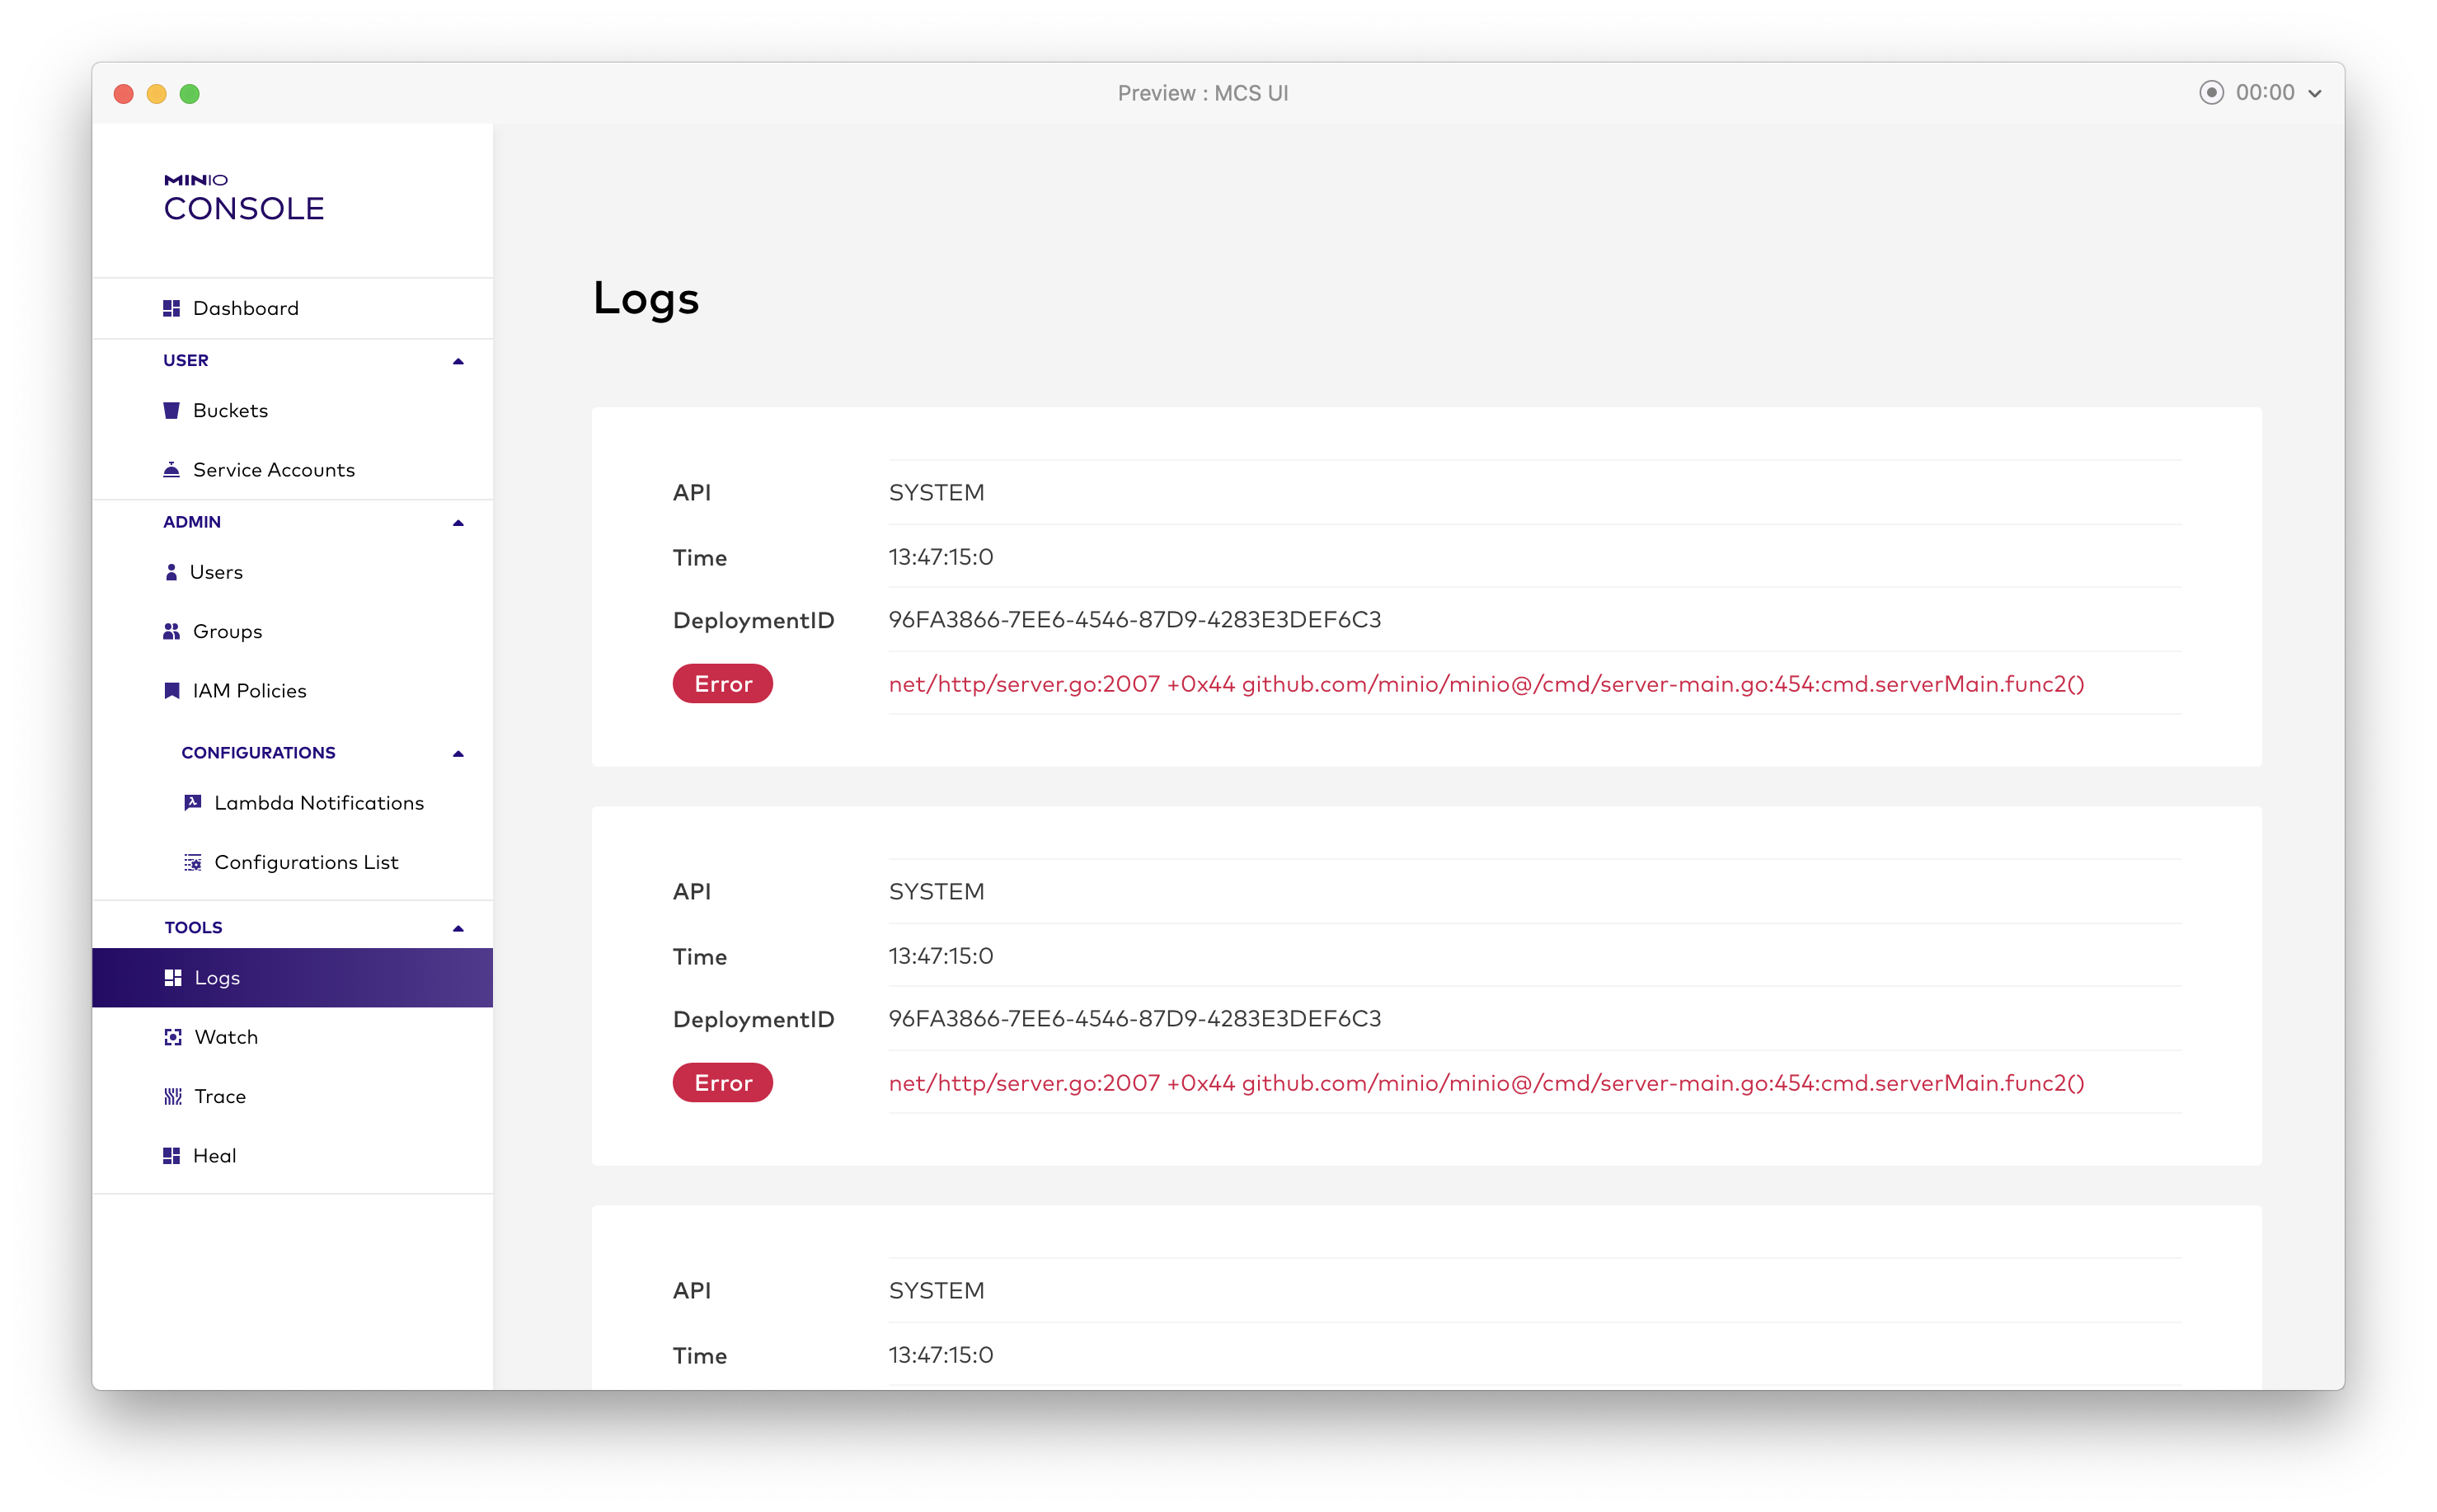Open Configurations List
Screen dimensions: 2437x1512
(x=305, y=861)
